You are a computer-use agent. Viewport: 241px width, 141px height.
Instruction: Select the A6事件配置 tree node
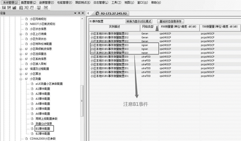(43, 114)
